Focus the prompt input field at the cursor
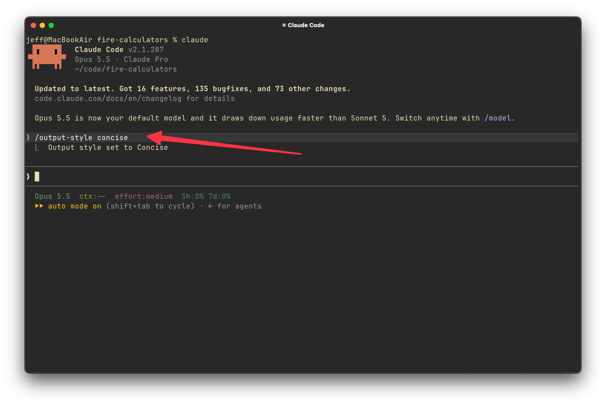The width and height of the screenshot is (606, 406). (302, 177)
